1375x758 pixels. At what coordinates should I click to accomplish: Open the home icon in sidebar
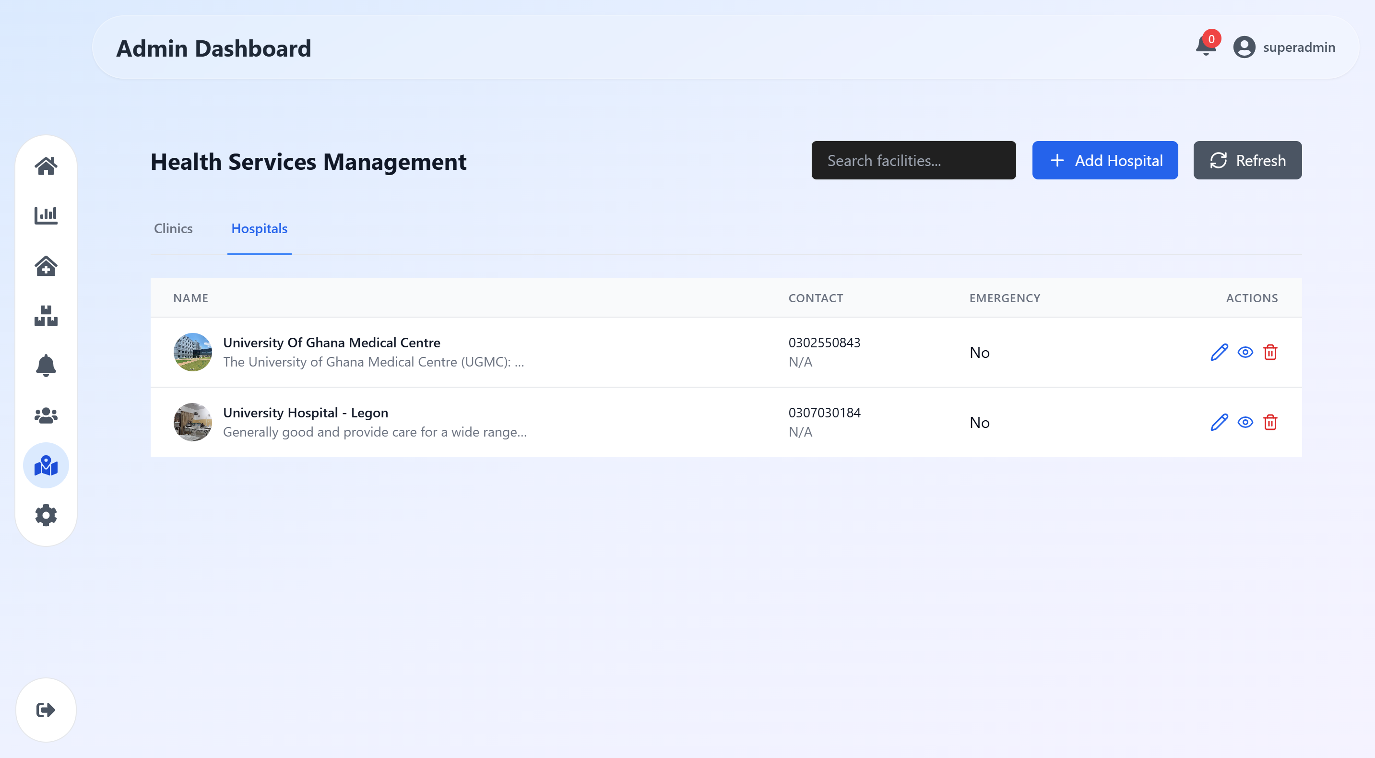point(46,166)
